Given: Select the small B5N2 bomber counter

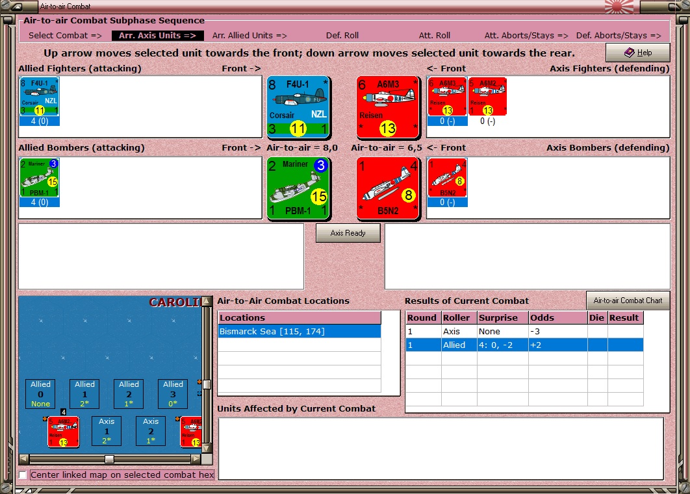Looking at the screenshot, I should pyautogui.click(x=447, y=177).
